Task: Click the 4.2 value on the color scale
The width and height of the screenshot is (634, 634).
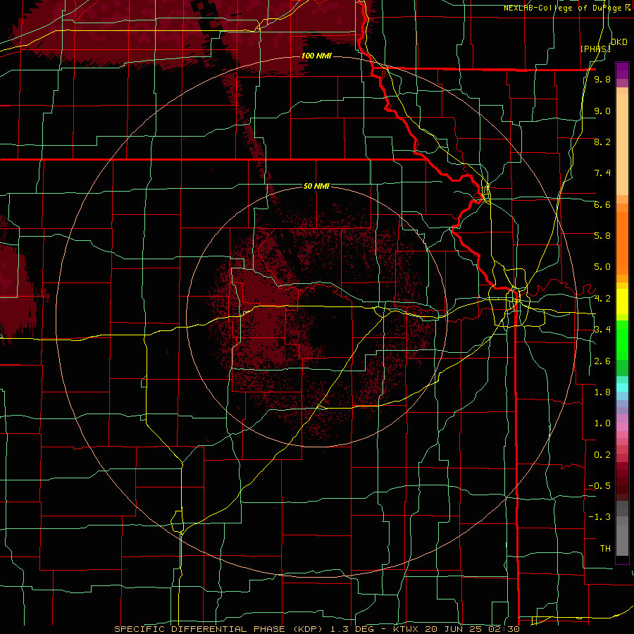Action: tap(602, 299)
